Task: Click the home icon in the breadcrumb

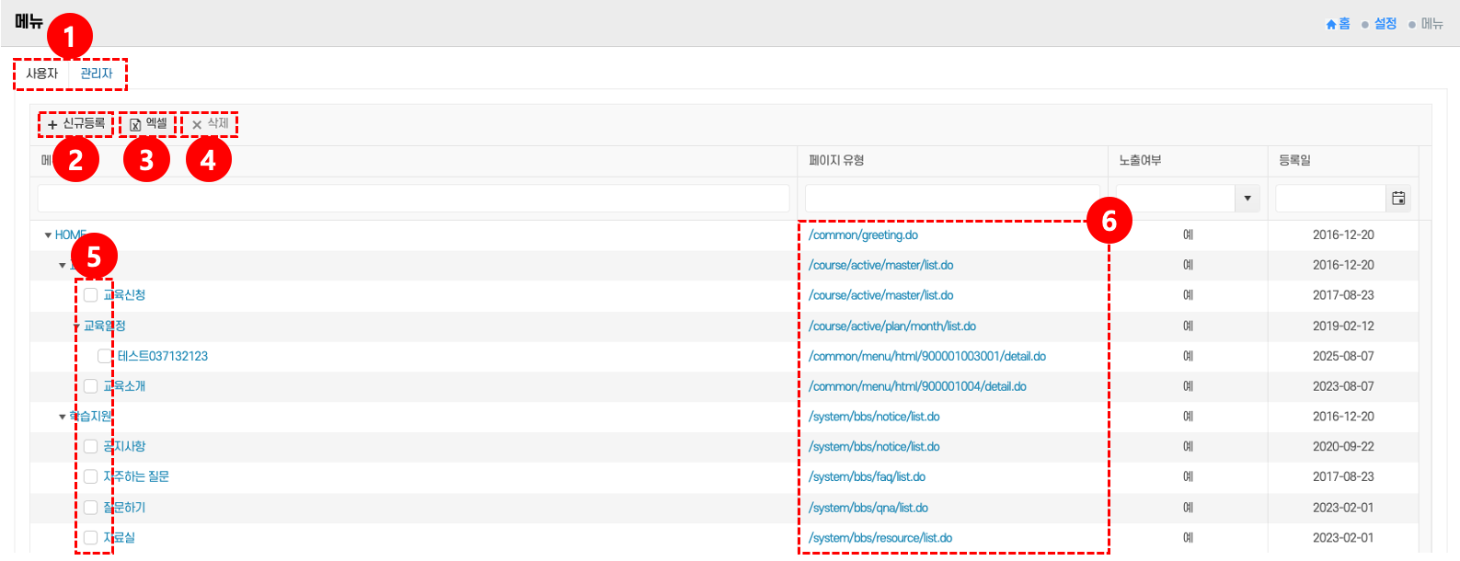Action: (1331, 25)
